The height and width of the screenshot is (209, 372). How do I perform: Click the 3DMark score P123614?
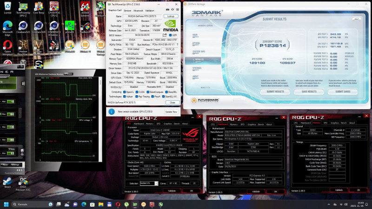click(x=272, y=46)
